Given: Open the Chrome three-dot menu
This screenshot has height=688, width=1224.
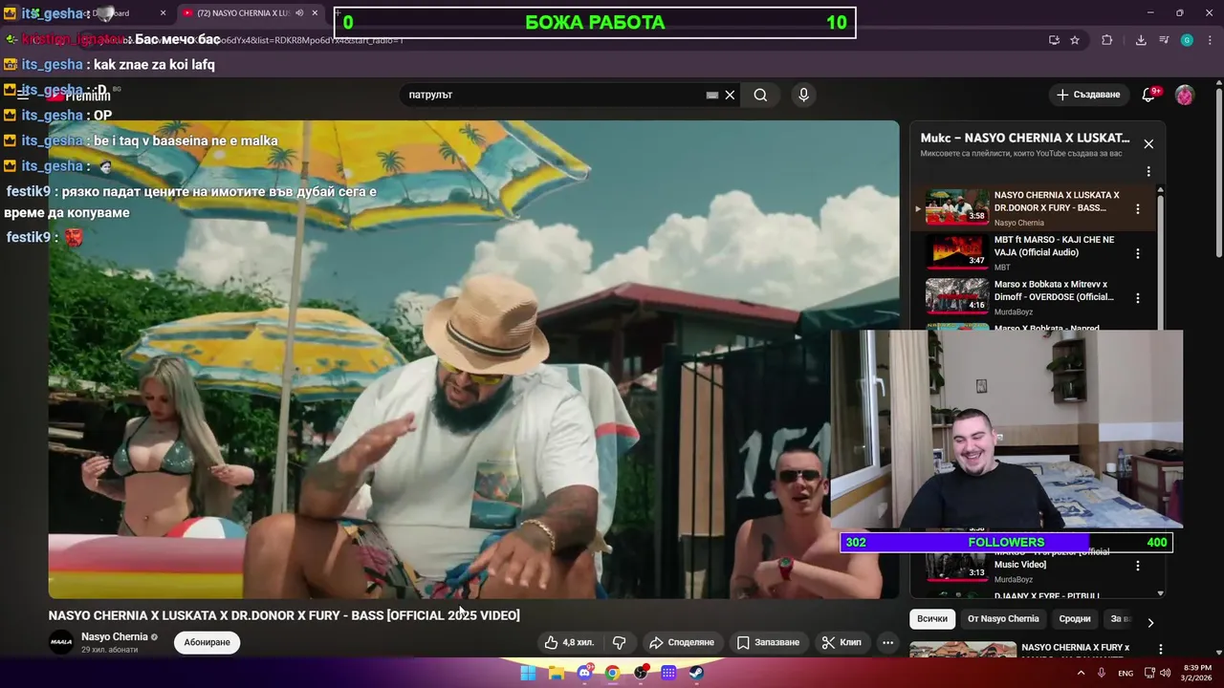Looking at the screenshot, I should point(1209,40).
